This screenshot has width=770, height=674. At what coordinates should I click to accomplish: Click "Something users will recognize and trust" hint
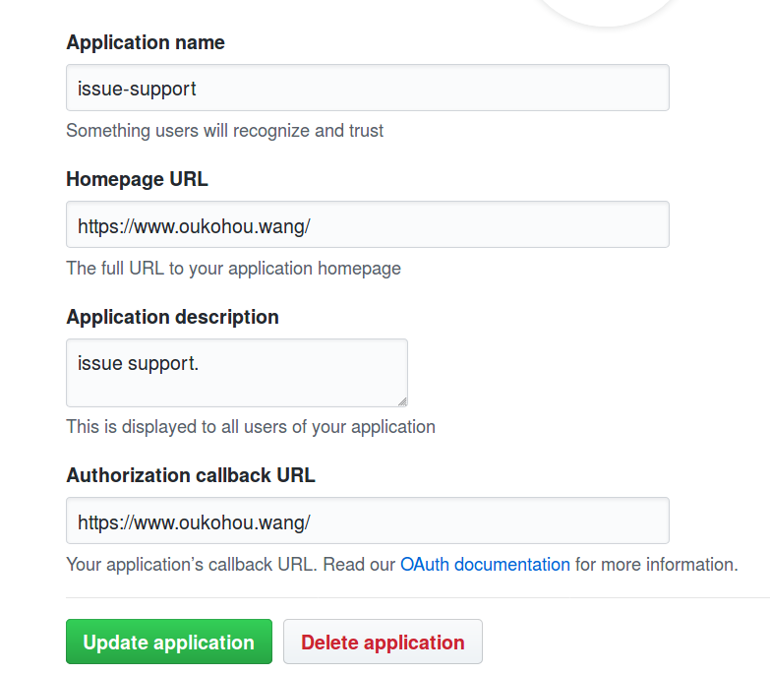point(225,131)
